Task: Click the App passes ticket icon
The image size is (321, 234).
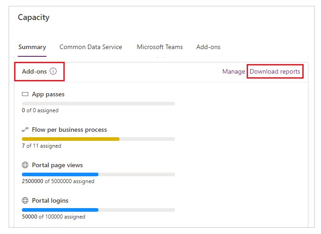Action: pyautogui.click(x=25, y=95)
